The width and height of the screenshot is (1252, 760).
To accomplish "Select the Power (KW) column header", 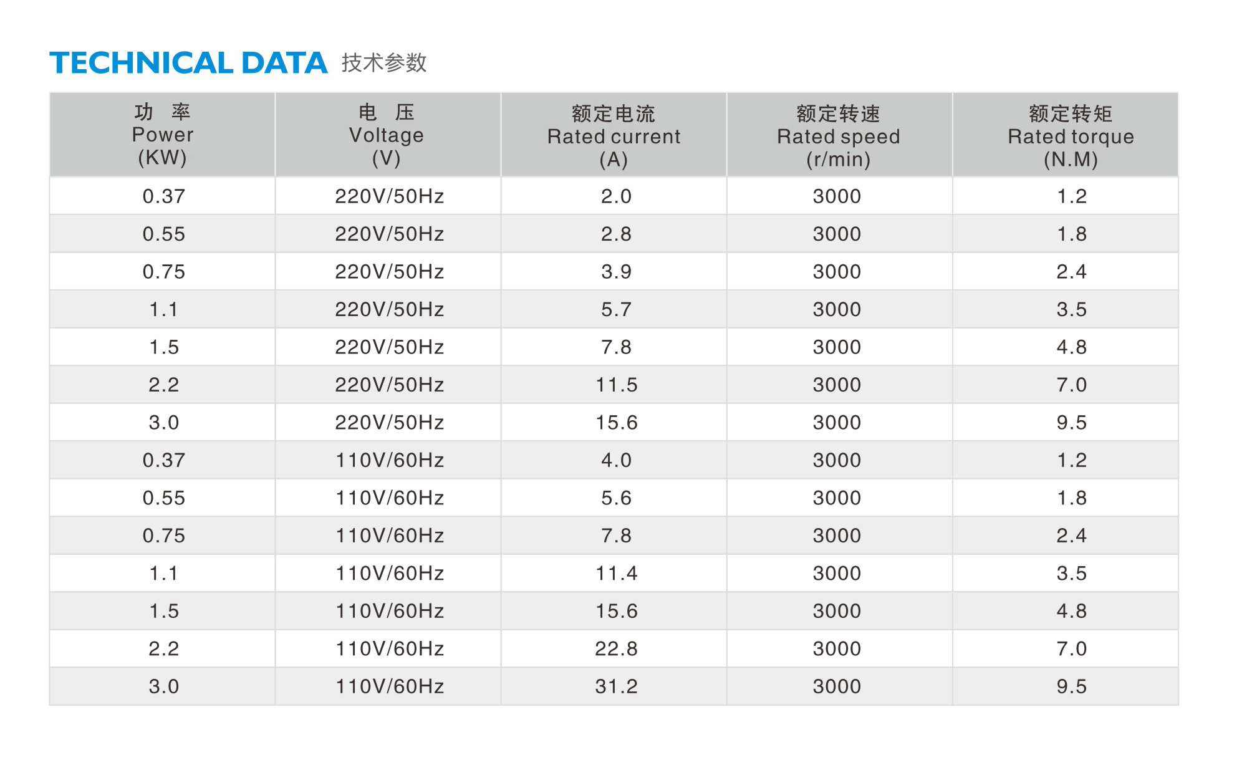I will point(162,135).
